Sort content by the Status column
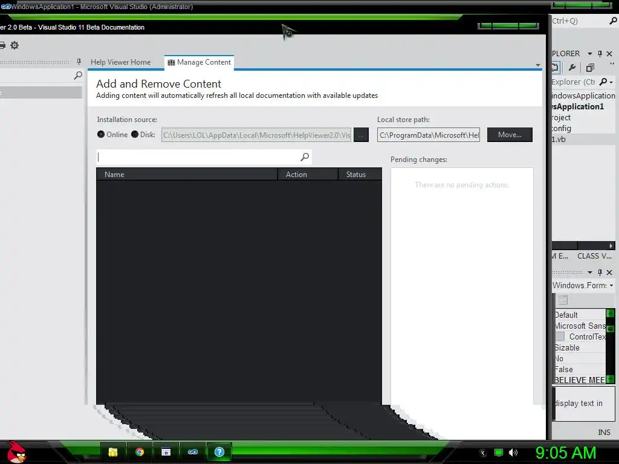 360,175
